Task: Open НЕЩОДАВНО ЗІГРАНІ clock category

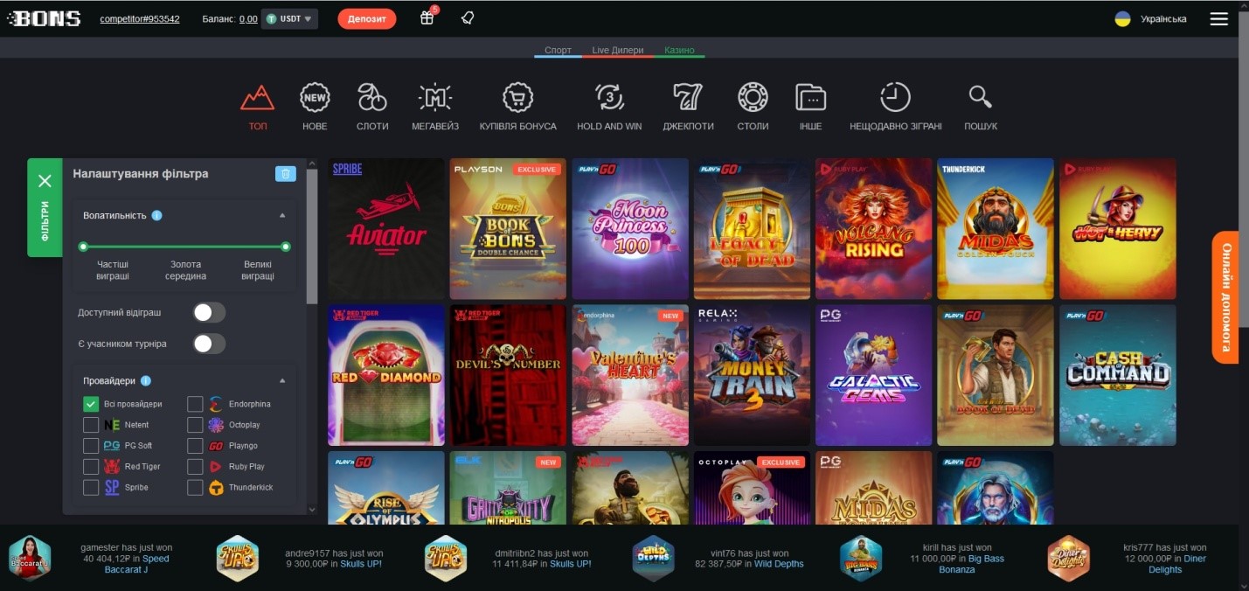Action: pos(895,97)
